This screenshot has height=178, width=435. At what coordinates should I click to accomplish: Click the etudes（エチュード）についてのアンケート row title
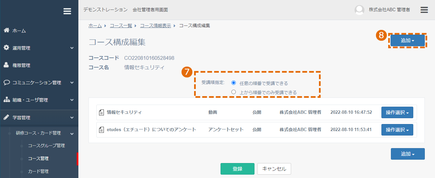coord(151,130)
